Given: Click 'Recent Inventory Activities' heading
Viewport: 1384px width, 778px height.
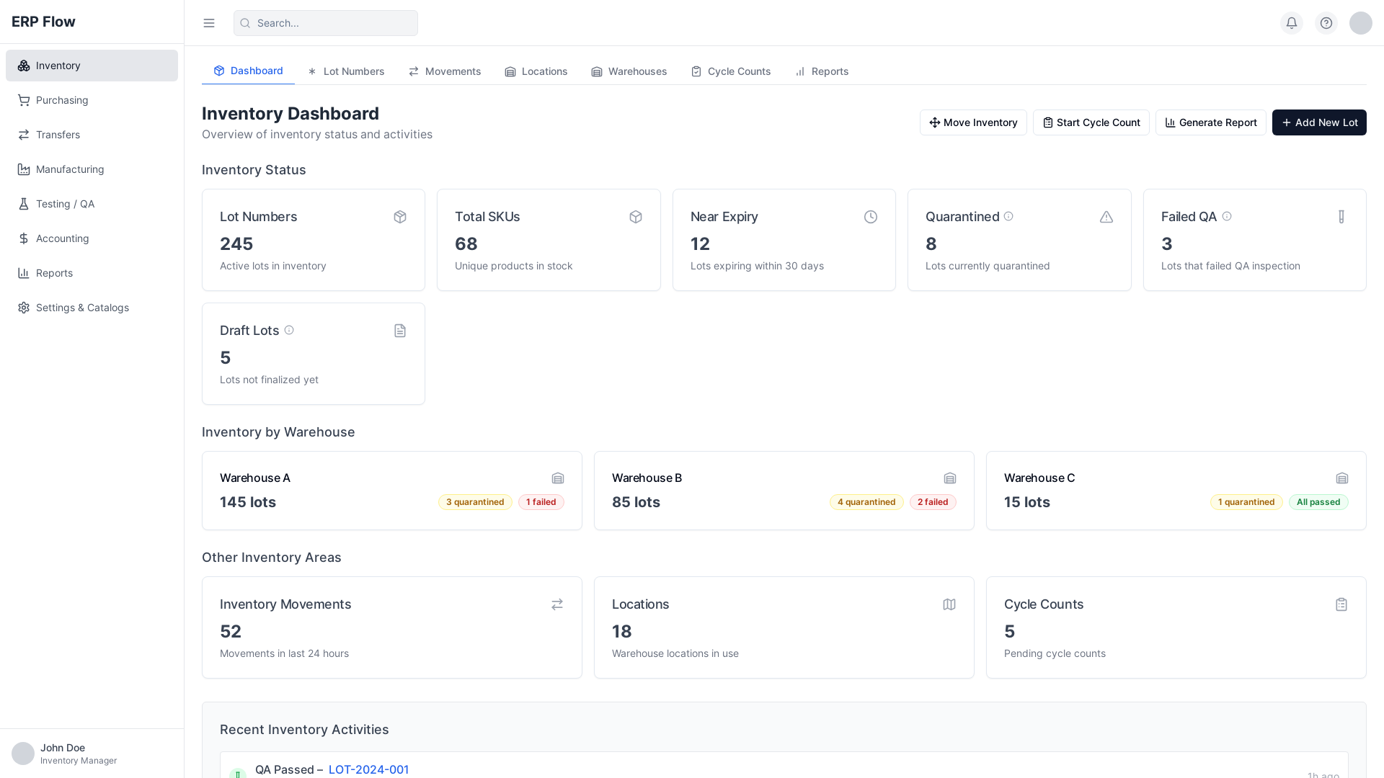Looking at the screenshot, I should click(304, 730).
